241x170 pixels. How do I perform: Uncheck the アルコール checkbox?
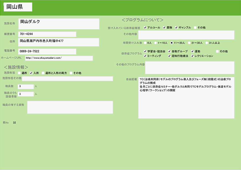pyautogui.click(x=145, y=28)
